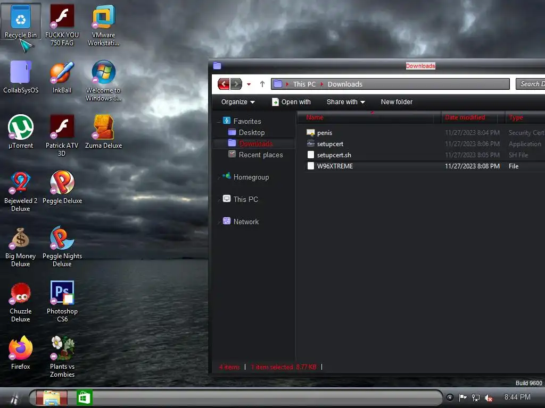Viewport: 545px width, 408px height.
Task: Select Desktop under Favorites
Action: [252, 132]
